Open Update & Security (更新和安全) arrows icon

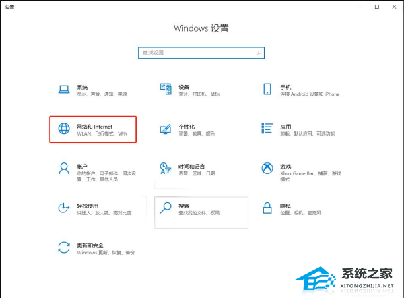coord(64,247)
